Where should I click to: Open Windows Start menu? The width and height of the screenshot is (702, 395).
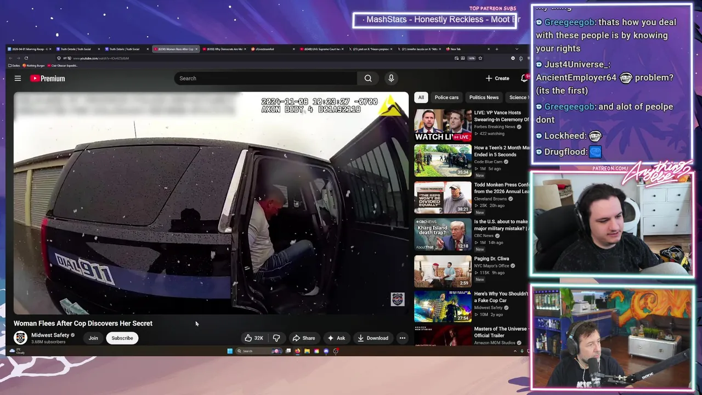pos(230,351)
